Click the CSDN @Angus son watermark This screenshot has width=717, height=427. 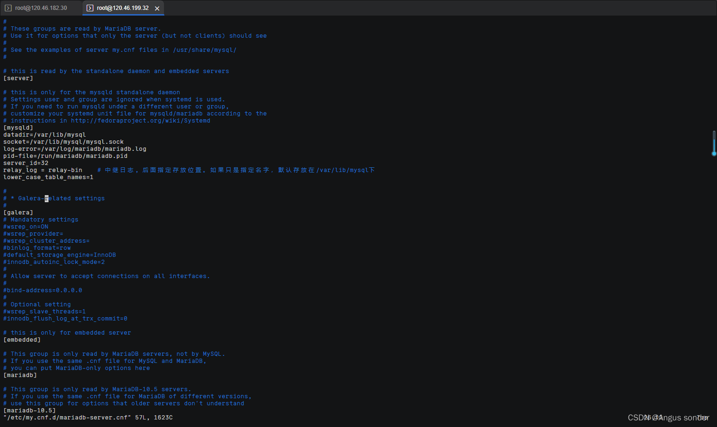(668, 418)
